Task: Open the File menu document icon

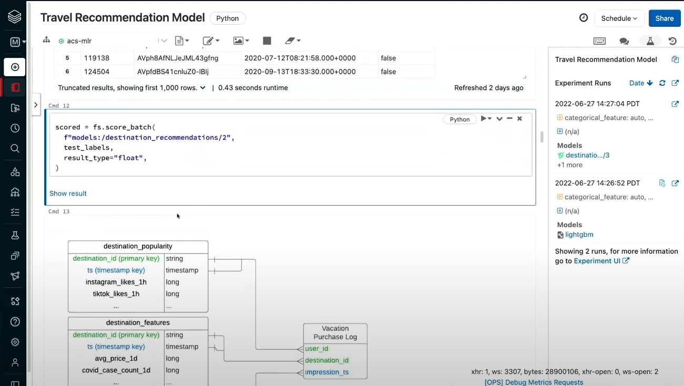Action: click(182, 40)
